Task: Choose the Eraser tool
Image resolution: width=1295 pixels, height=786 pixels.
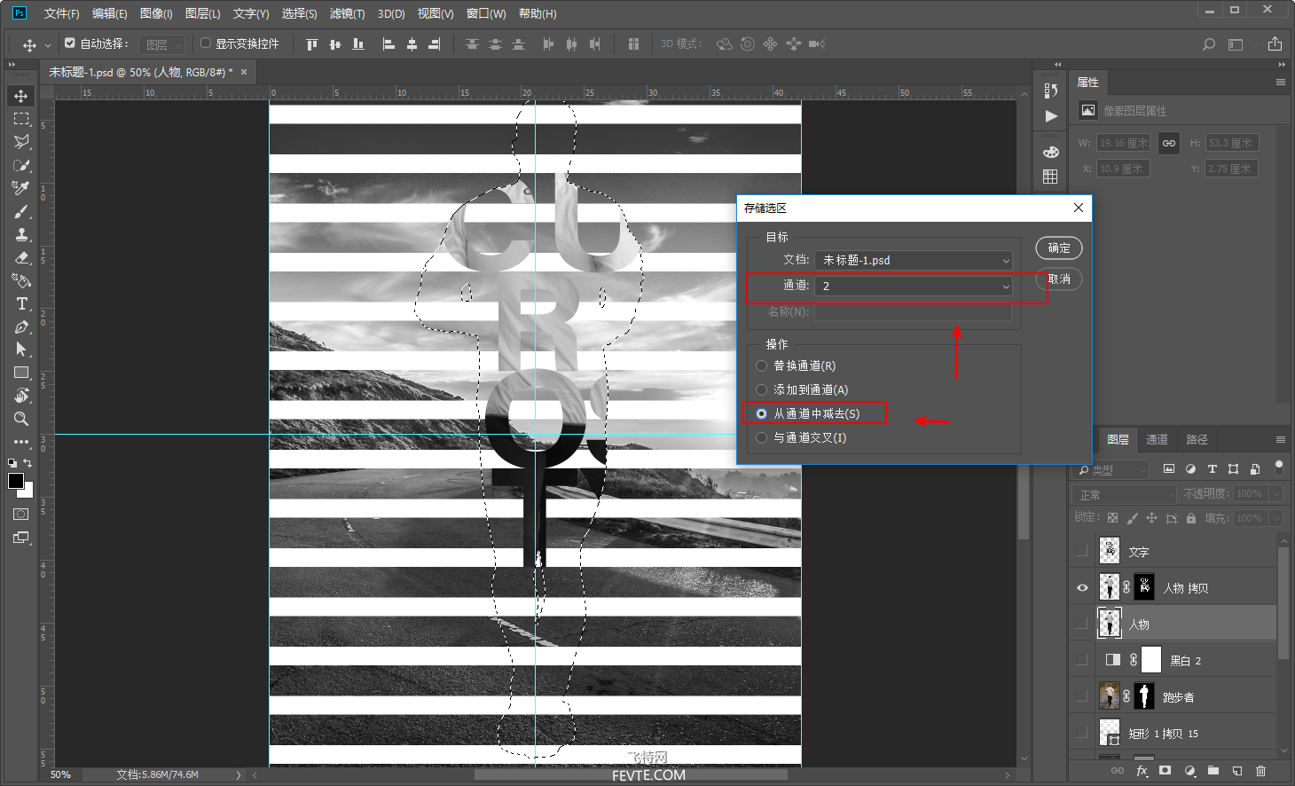Action: 21,257
